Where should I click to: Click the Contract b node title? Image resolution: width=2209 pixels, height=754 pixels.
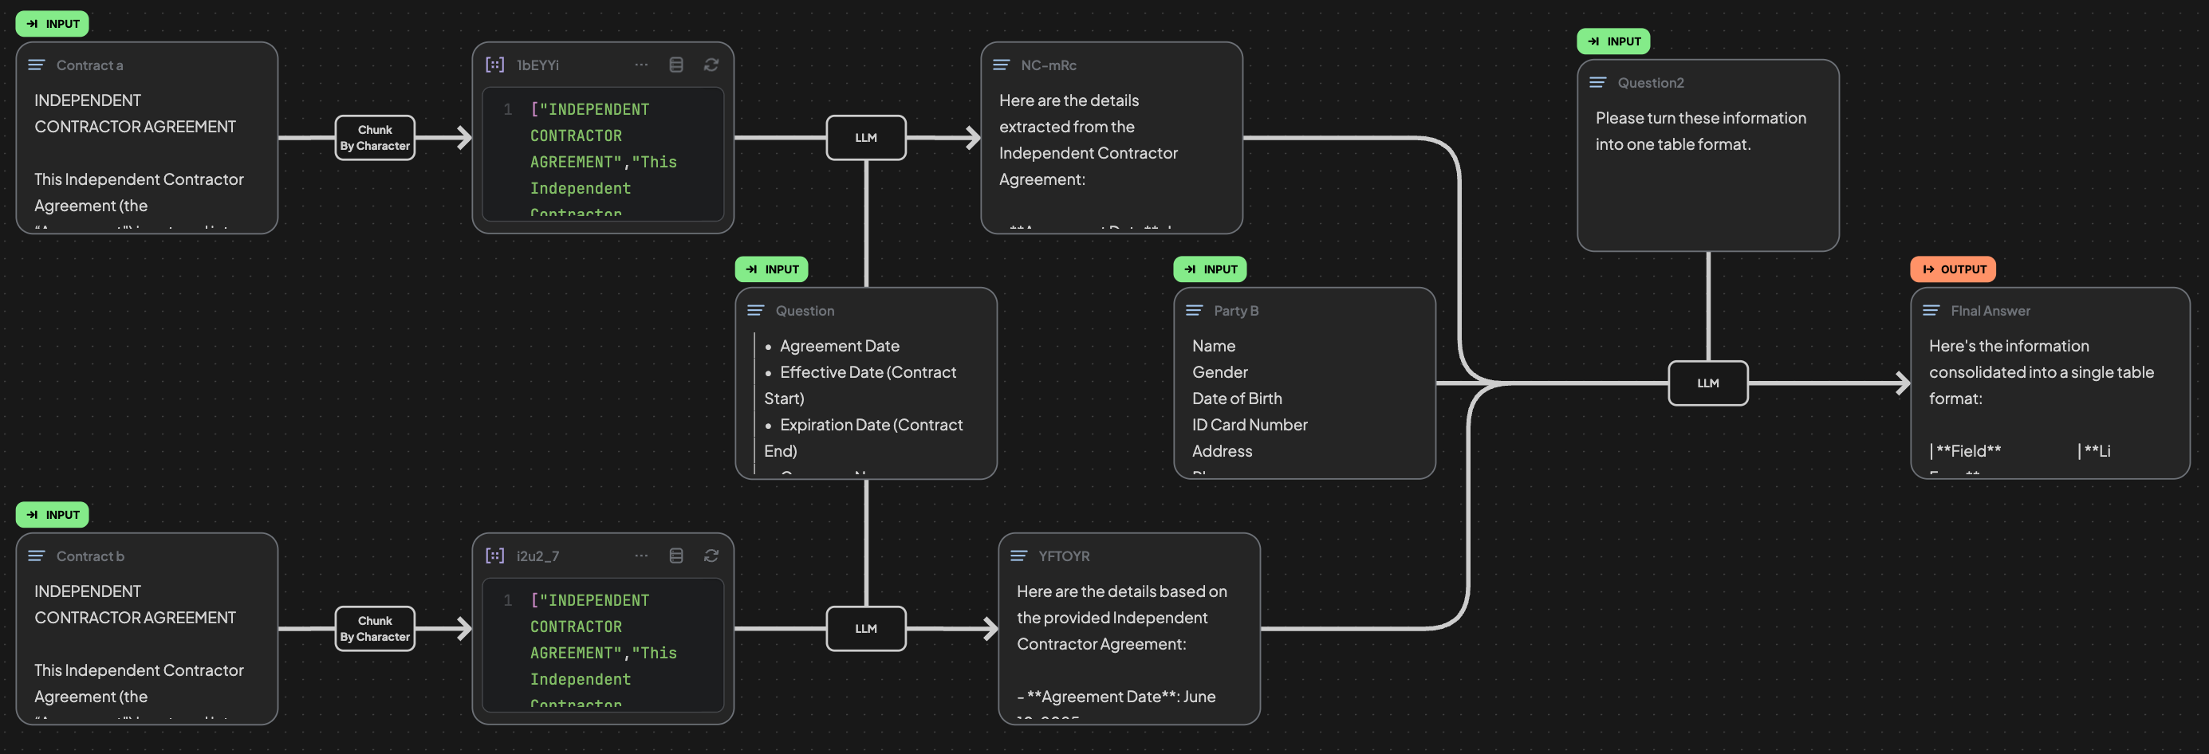pos(90,556)
